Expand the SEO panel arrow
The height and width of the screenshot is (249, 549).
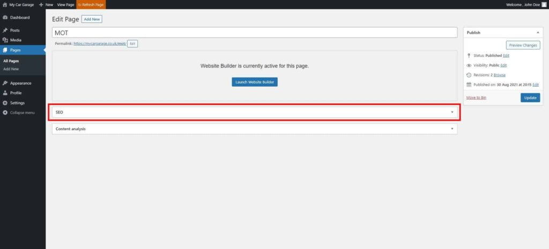452,112
